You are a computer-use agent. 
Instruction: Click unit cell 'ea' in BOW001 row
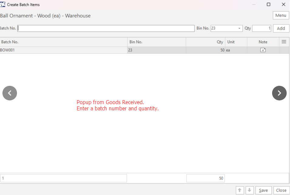pos(236,50)
